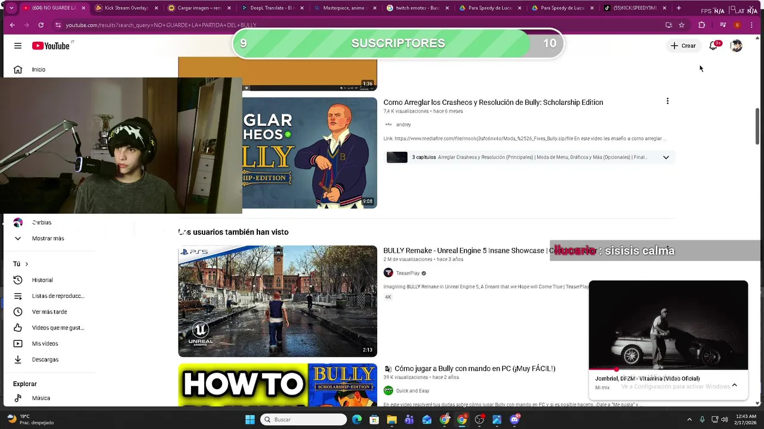Open Listas de reproducción in sidebar
Image resolution: width=764 pixels, height=429 pixels.
click(x=58, y=296)
